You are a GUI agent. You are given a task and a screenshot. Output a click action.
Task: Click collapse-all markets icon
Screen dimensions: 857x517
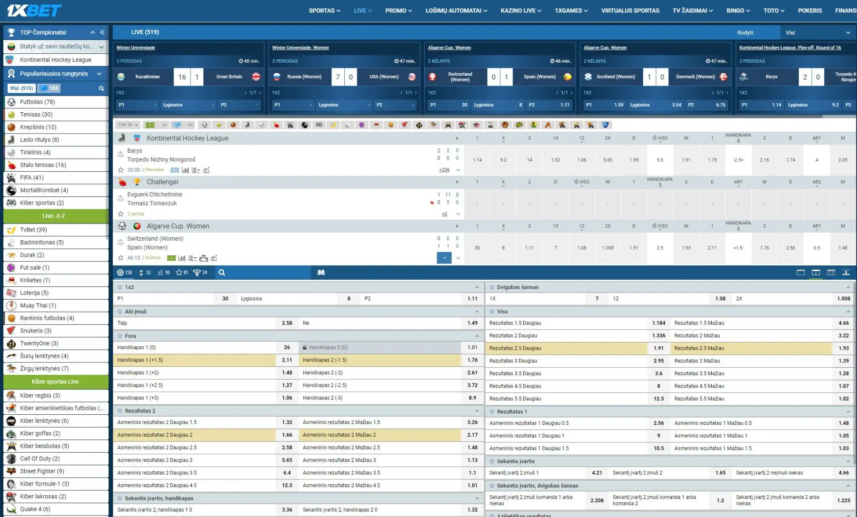(846, 273)
